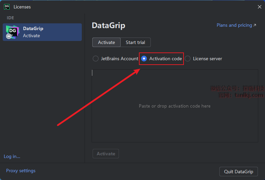Open the Start trial tab

coord(135,42)
